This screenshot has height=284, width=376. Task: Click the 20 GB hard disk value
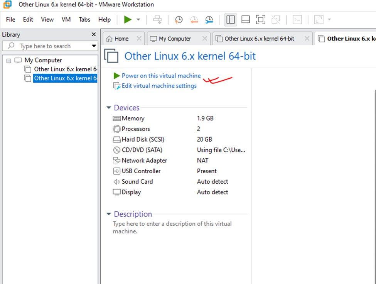click(x=204, y=139)
